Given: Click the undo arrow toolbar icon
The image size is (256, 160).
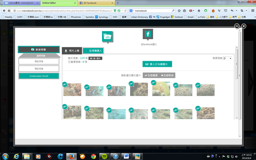Looking at the screenshot, I should pyautogui.click(x=232, y=11).
